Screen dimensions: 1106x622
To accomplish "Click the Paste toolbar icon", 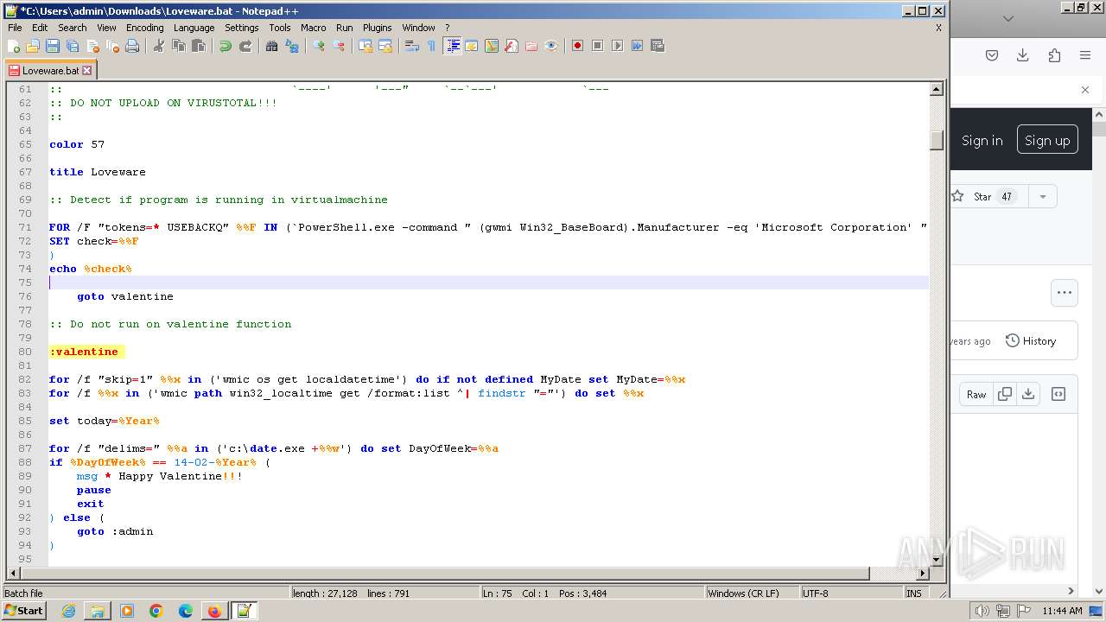I will [199, 46].
